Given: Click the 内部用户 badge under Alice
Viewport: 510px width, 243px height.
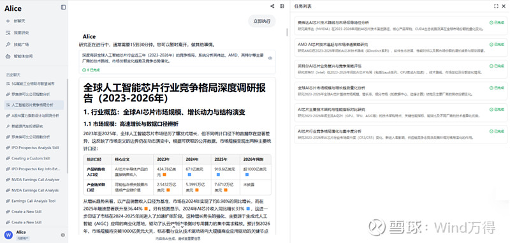Looking at the screenshot, I should click(x=22, y=239).
